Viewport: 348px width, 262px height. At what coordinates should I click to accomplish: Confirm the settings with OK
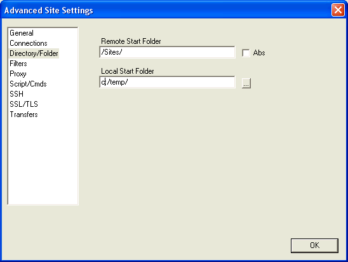314,245
